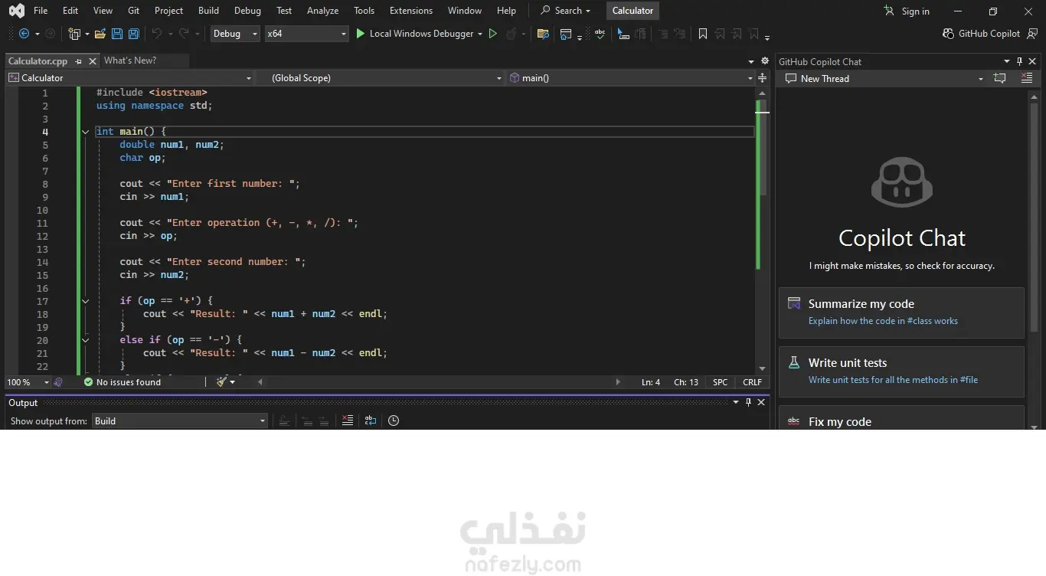Toggle the pin on the Calculator.cpp tab
Viewport: 1046px width, 576px height.
78,61
